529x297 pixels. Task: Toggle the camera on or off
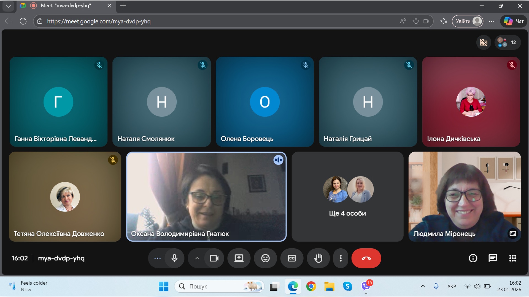pyautogui.click(x=214, y=258)
